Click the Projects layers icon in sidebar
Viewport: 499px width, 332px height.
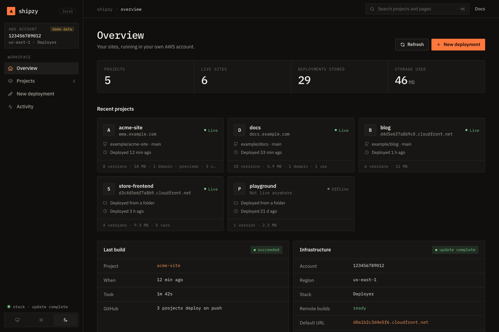point(10,81)
